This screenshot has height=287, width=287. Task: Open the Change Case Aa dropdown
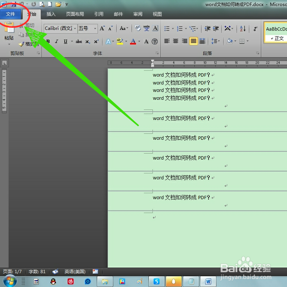[x=124, y=28]
